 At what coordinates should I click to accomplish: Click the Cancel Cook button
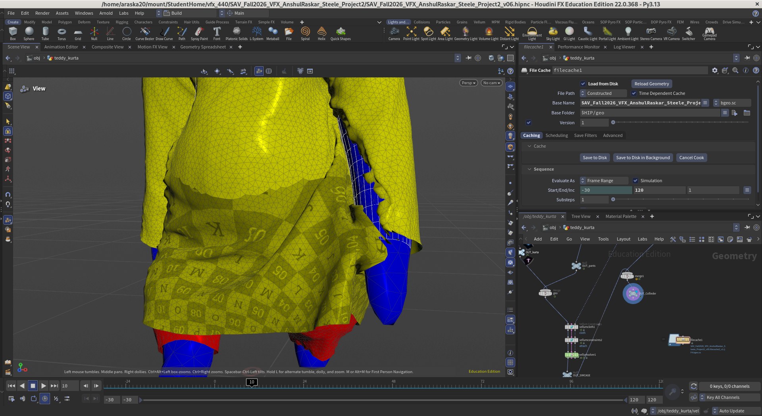point(691,158)
